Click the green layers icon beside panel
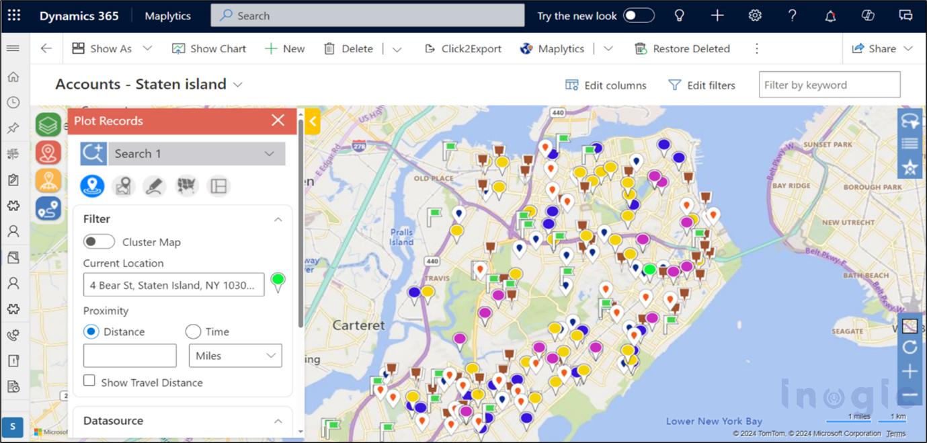 [x=48, y=125]
